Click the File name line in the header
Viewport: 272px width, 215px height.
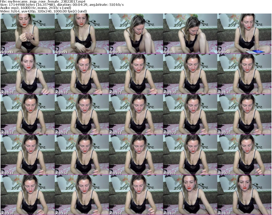click(x=43, y=2)
